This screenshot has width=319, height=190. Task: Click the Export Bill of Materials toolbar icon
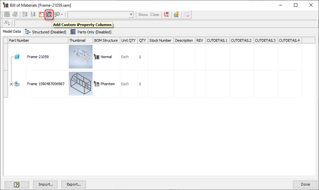7,14
